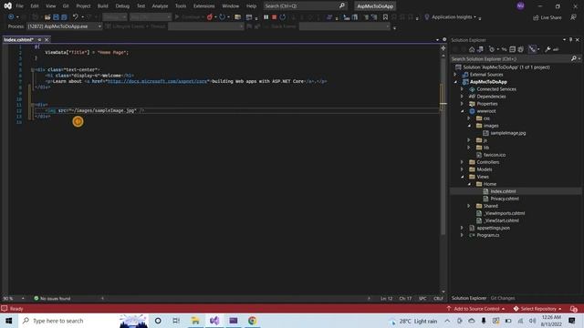The width and height of the screenshot is (584, 328).
Task: Open the Debug menu
Action: (x=122, y=6)
